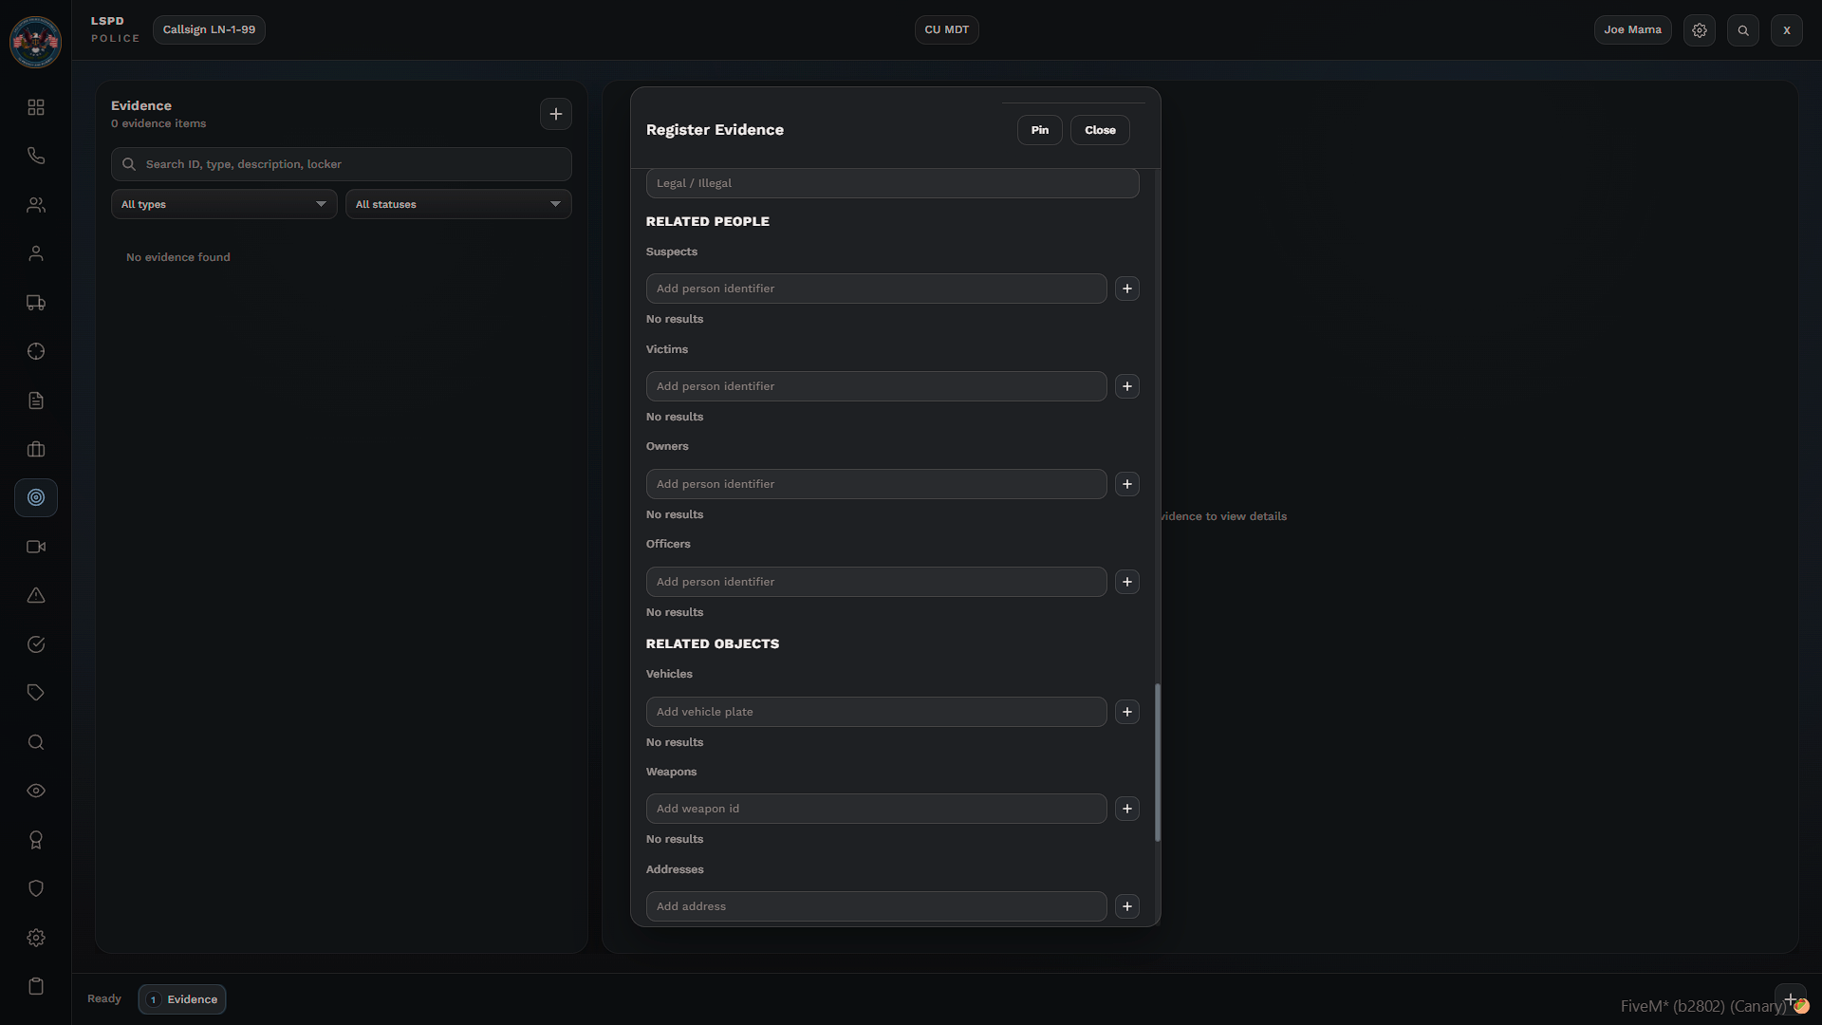Open the crosshair weapons sidebar icon
The image size is (1822, 1025).
pyautogui.click(x=36, y=351)
